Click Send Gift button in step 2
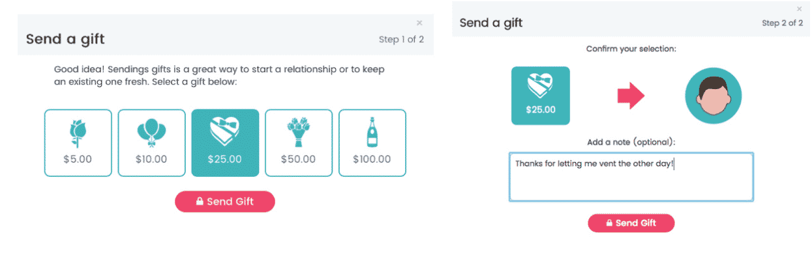The height and width of the screenshot is (253, 812). 631,223
